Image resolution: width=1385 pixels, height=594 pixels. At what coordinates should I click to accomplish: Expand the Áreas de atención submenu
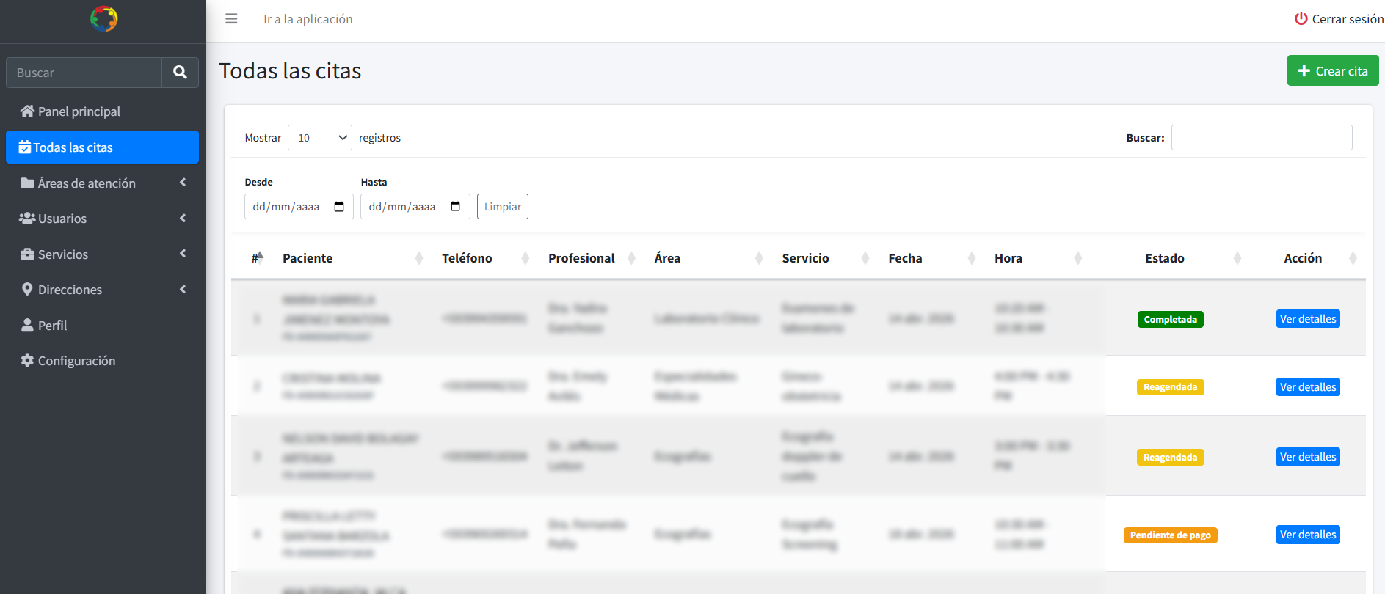tap(102, 183)
